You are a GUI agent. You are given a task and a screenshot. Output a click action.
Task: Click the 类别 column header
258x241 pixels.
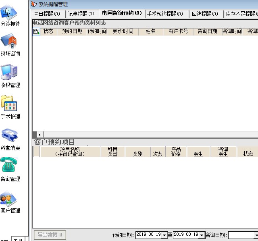click(x=138, y=152)
